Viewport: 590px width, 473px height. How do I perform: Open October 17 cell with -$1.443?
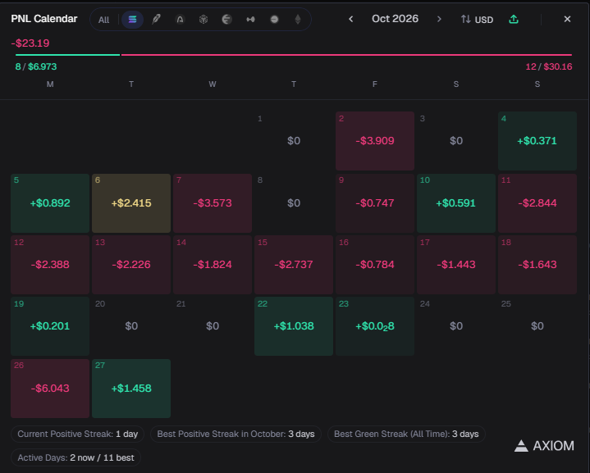(456, 265)
